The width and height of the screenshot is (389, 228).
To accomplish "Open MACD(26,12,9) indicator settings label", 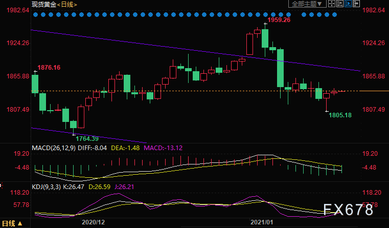I will (x=54, y=148).
